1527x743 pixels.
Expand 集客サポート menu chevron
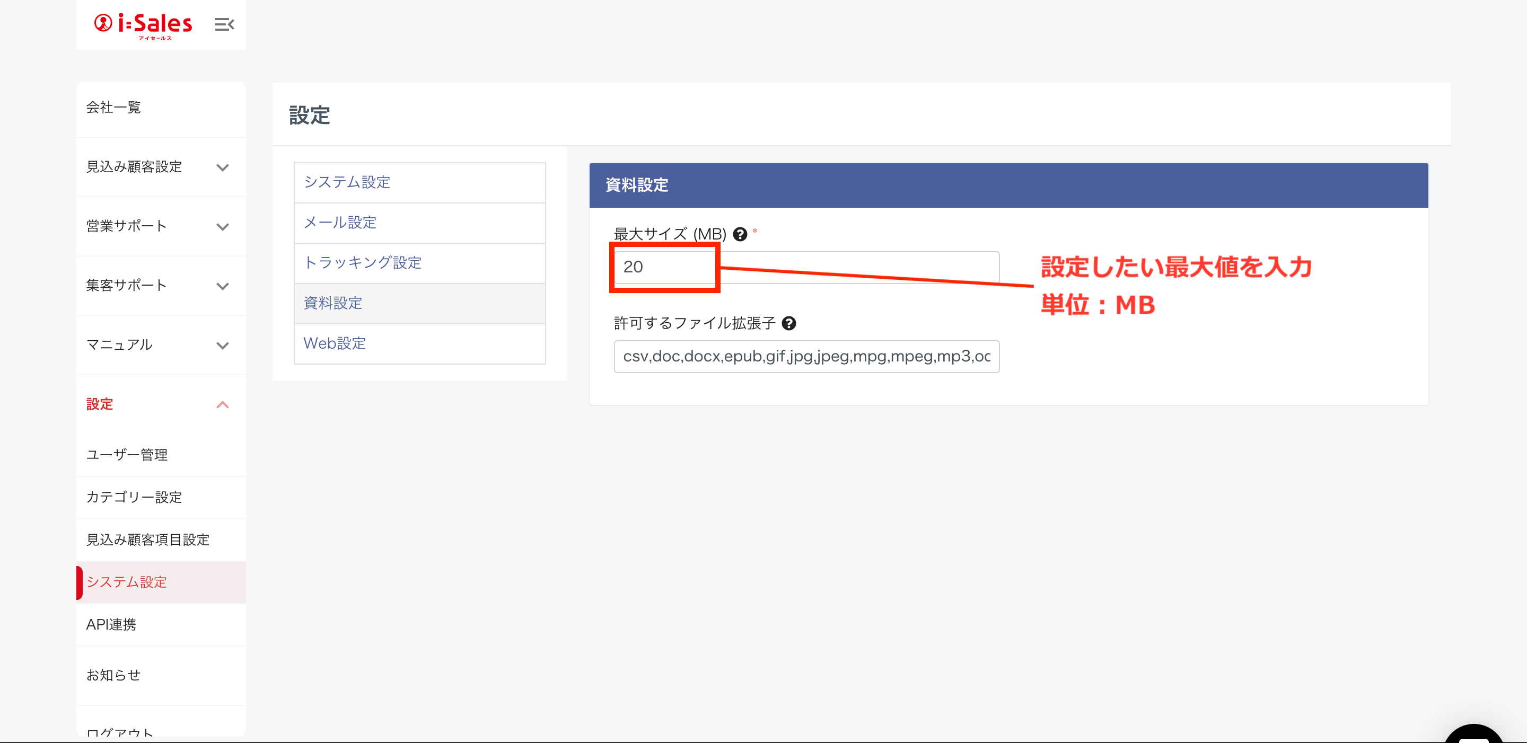pyautogui.click(x=222, y=286)
